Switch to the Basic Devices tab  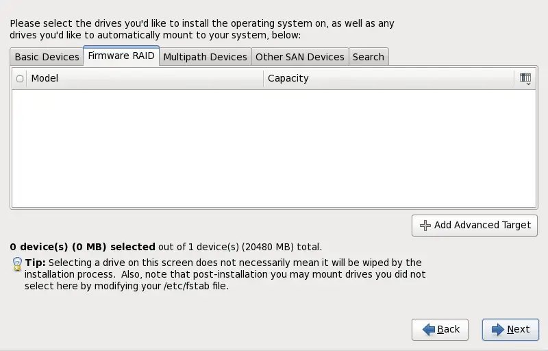click(x=47, y=57)
